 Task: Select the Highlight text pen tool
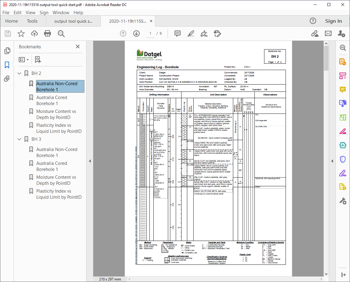[191, 34]
